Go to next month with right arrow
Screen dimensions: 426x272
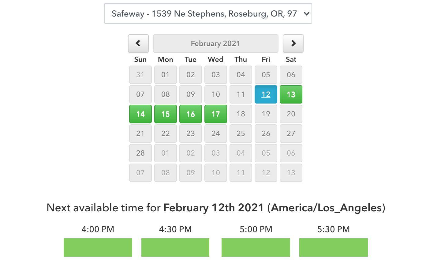293,43
